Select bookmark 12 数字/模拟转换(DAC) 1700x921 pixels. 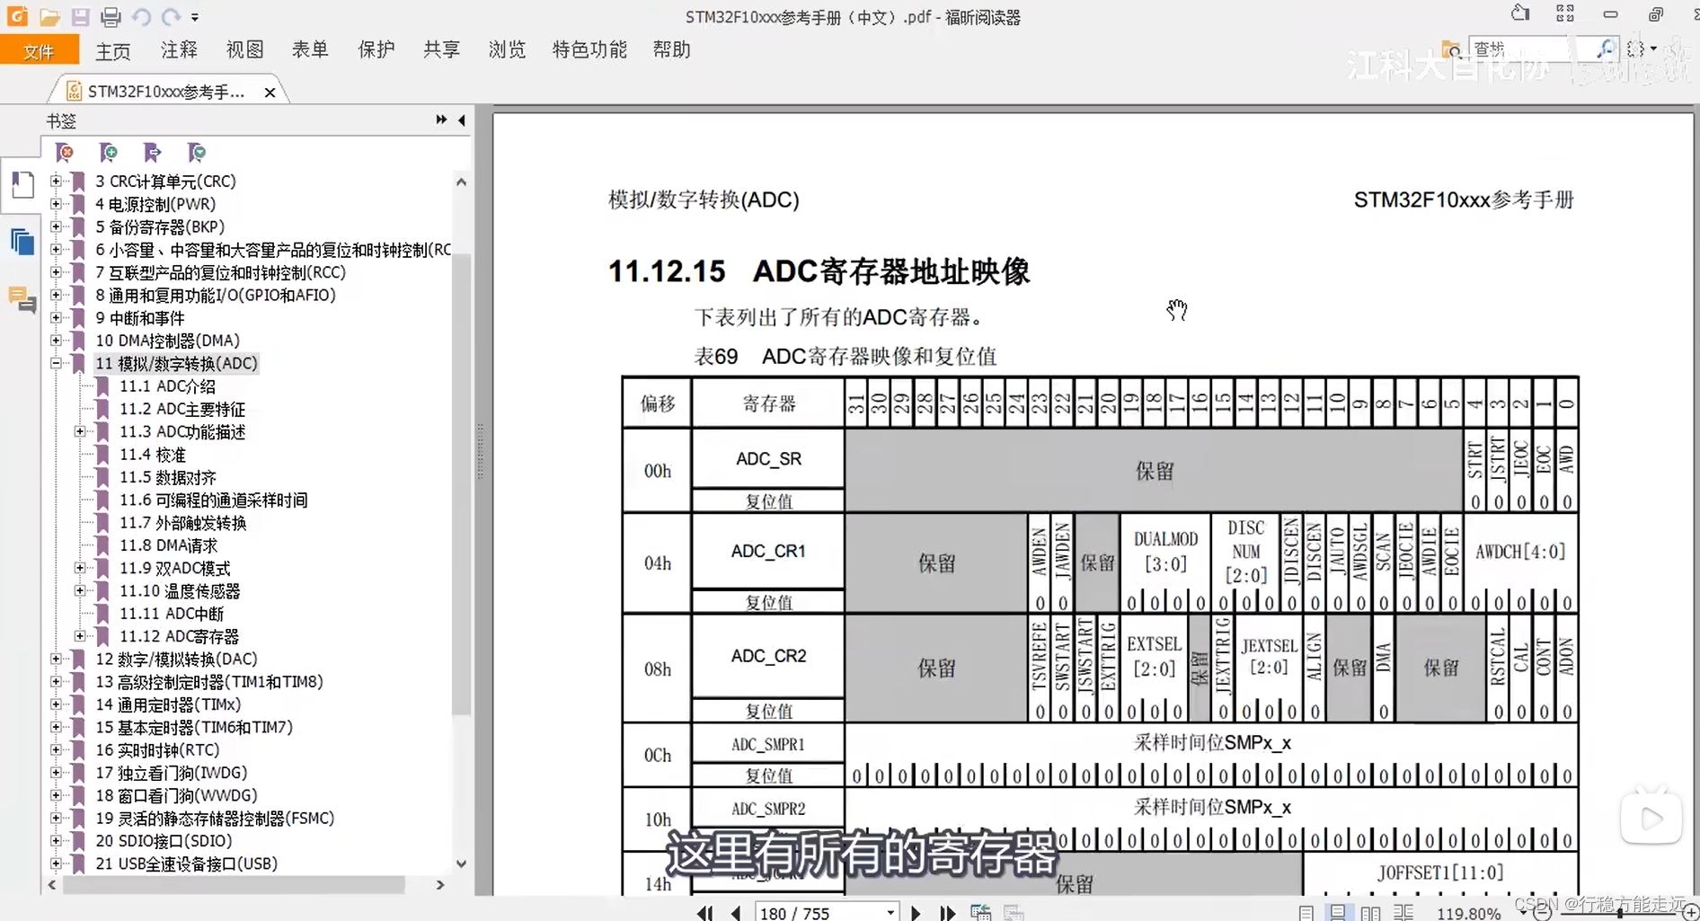(176, 660)
